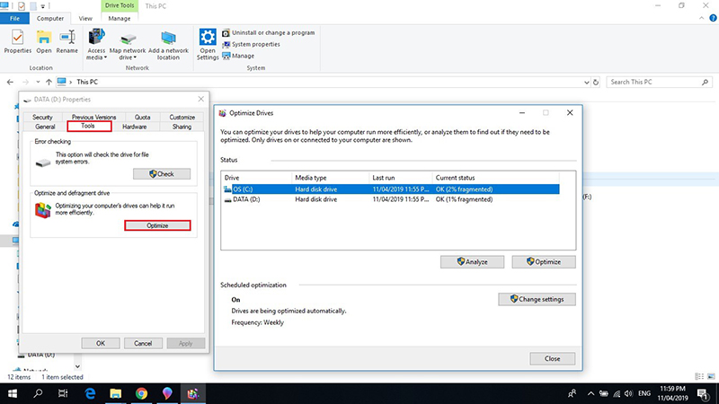Viewport: 719px width, 404px height.
Task: Open File Explorer from taskbar
Action: 116,393
